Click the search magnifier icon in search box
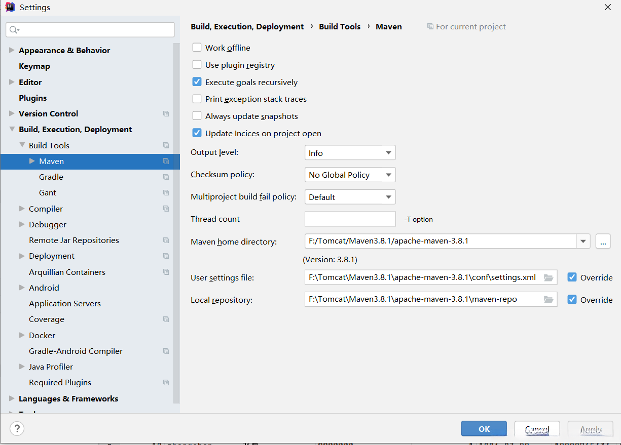This screenshot has height=445, width=621. pos(14,30)
